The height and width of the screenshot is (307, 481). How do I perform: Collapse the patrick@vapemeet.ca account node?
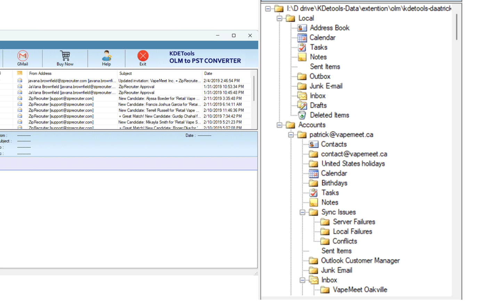click(291, 135)
